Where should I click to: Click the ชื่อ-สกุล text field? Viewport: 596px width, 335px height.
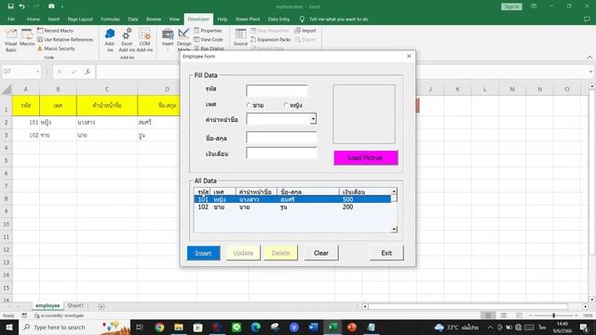281,137
